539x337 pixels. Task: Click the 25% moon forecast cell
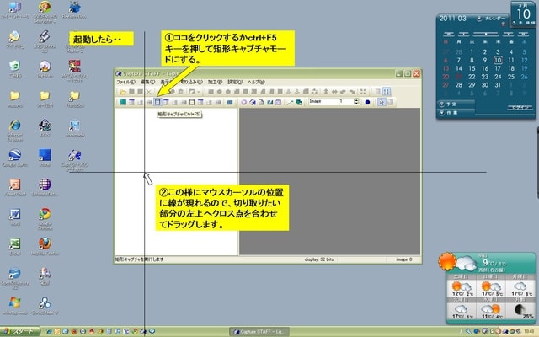tap(521, 311)
